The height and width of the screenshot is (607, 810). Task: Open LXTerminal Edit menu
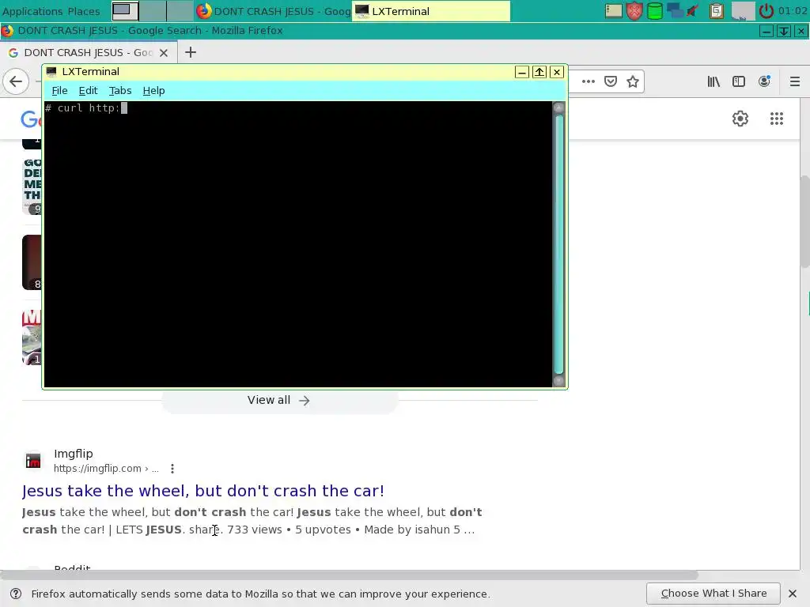pyautogui.click(x=88, y=90)
